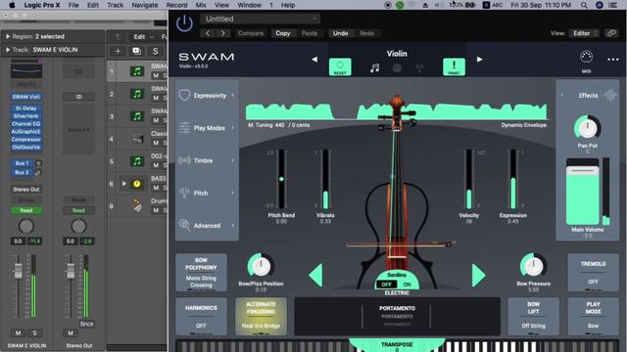Click the Drums track icon

[x=137, y=206]
